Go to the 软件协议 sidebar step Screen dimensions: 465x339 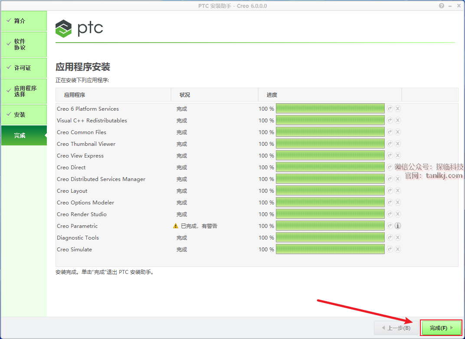(24, 44)
